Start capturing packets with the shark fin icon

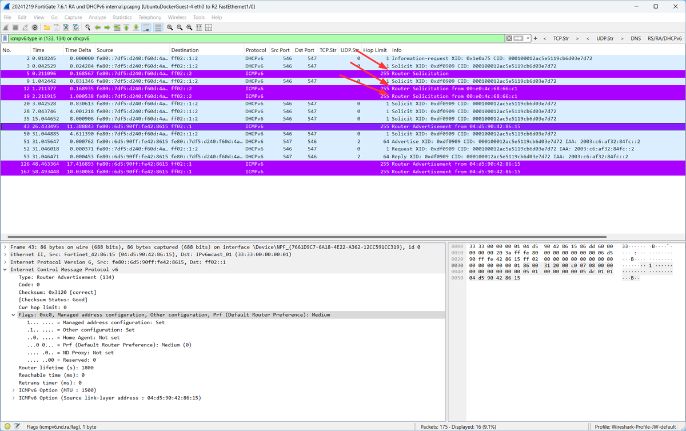pyautogui.click(x=7, y=27)
